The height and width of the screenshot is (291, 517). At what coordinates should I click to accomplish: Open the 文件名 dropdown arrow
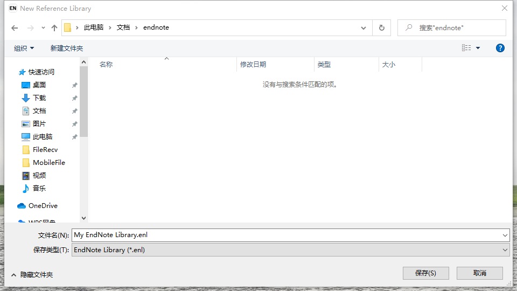coord(505,235)
